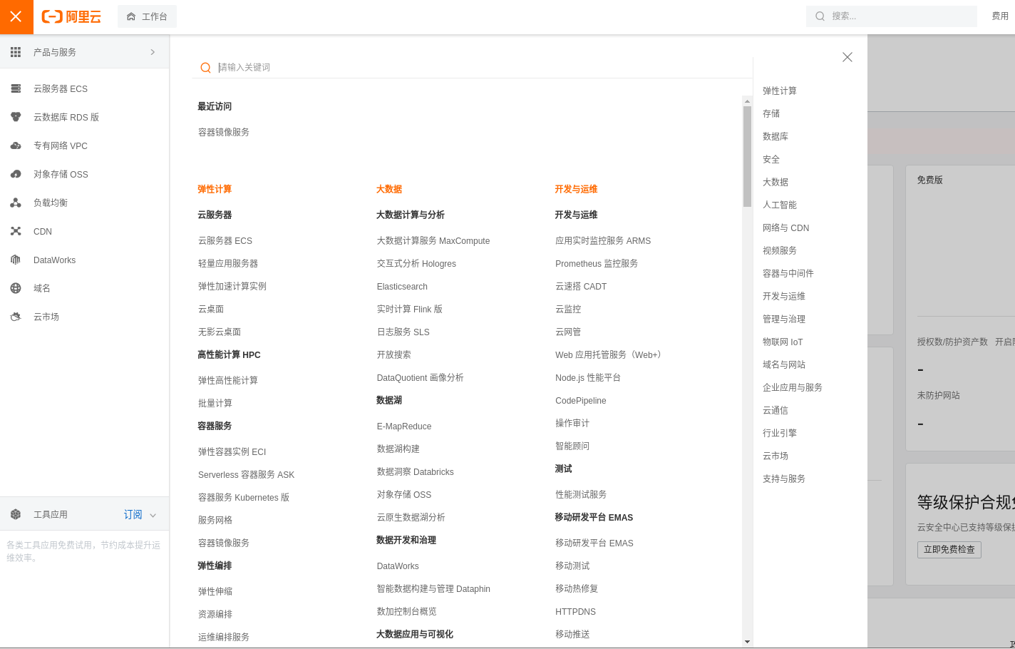The image size is (1015, 649).
Task: Click the 云市场 sidebar icon
Action: (x=16, y=317)
